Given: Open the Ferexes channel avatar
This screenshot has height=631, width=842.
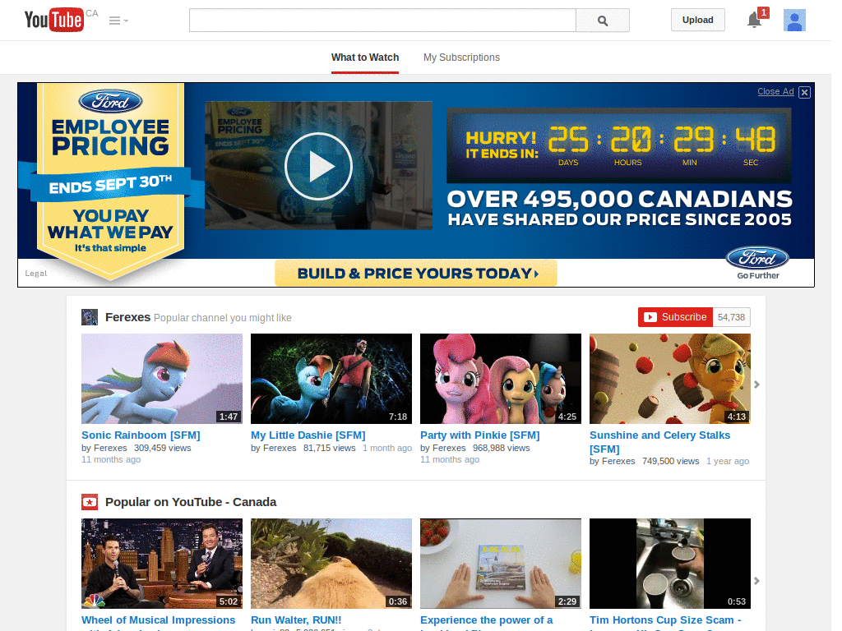Looking at the screenshot, I should [x=90, y=317].
